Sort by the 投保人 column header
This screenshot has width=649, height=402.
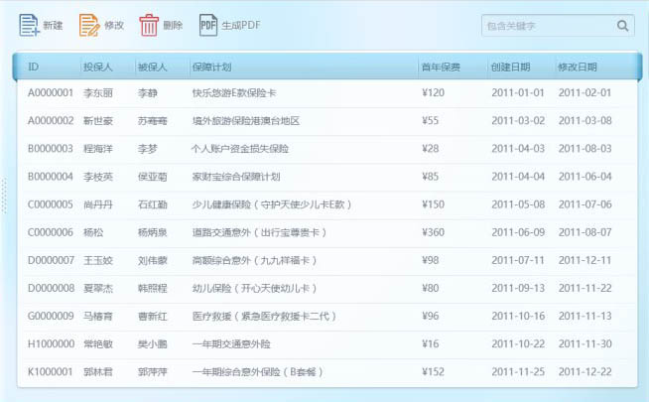pyautogui.click(x=97, y=67)
